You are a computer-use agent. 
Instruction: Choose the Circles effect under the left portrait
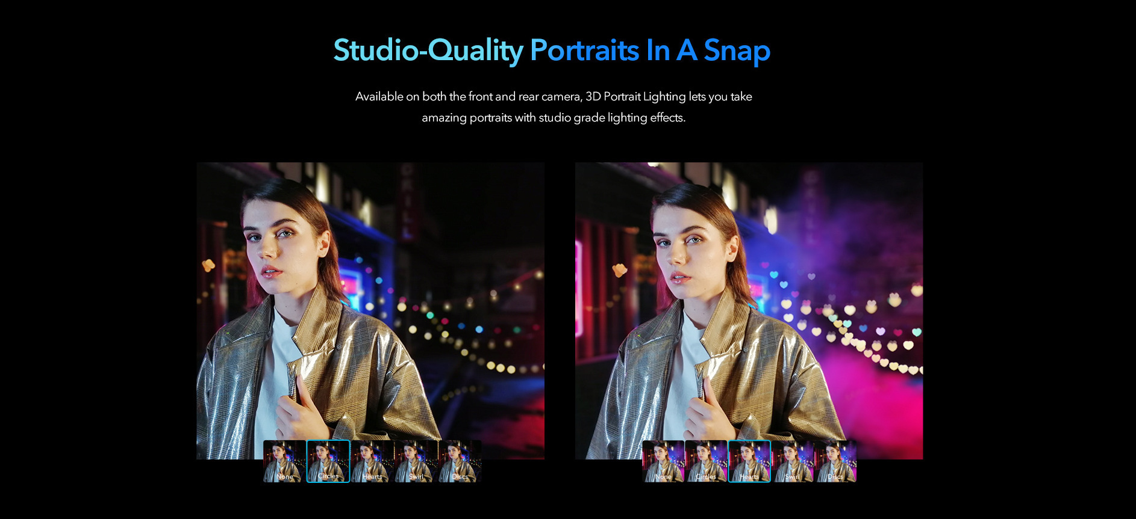click(328, 461)
